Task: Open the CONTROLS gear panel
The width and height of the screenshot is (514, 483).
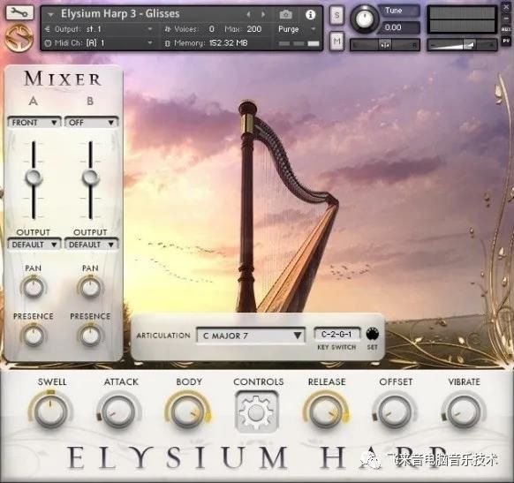Action: (x=257, y=411)
